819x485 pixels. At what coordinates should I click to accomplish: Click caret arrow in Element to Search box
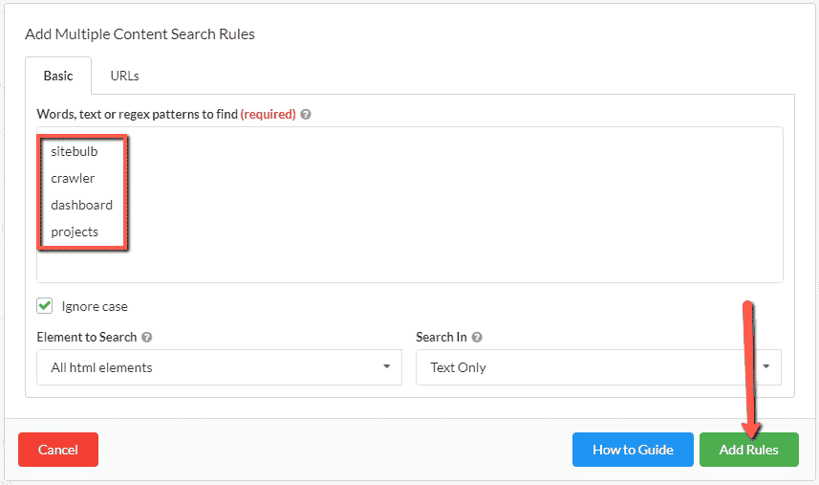(386, 367)
